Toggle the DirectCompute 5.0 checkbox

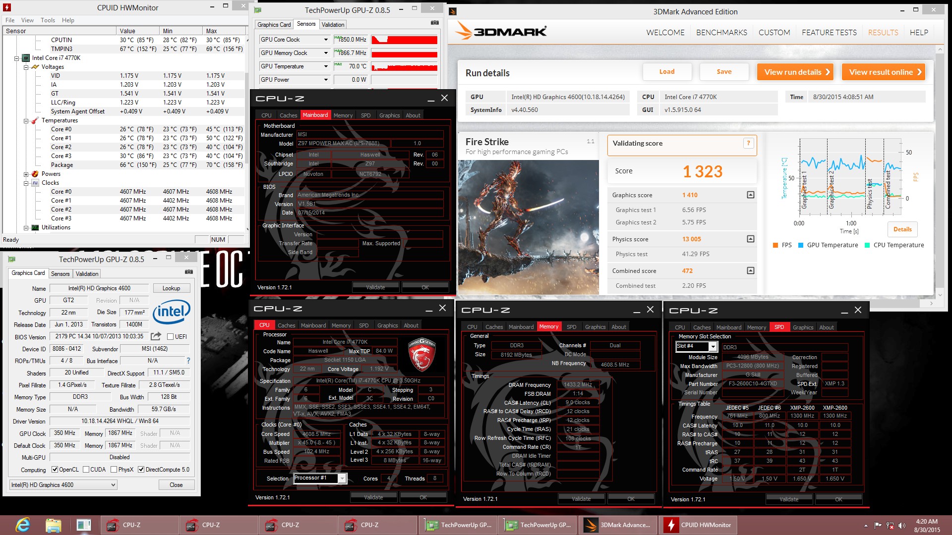(141, 470)
